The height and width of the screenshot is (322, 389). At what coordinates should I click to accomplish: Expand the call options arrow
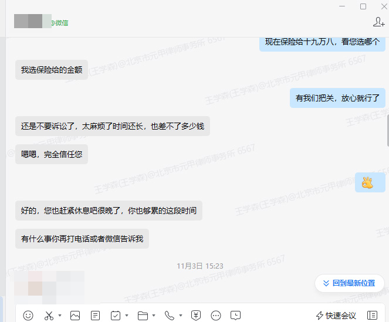[181, 316]
